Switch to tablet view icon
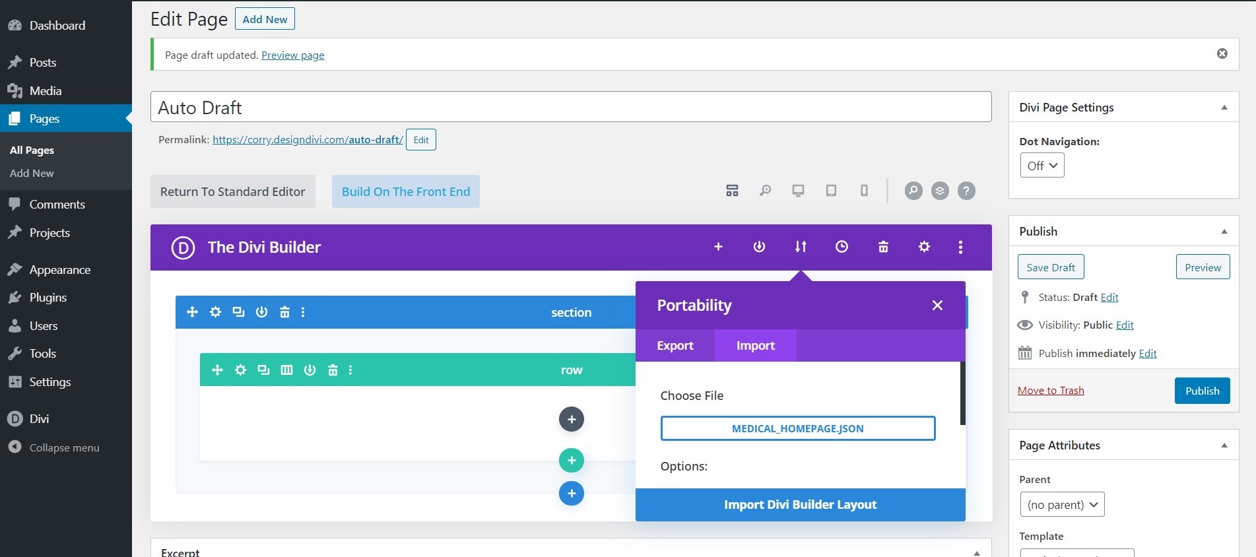Viewport: 1256px width, 557px height. click(x=831, y=191)
